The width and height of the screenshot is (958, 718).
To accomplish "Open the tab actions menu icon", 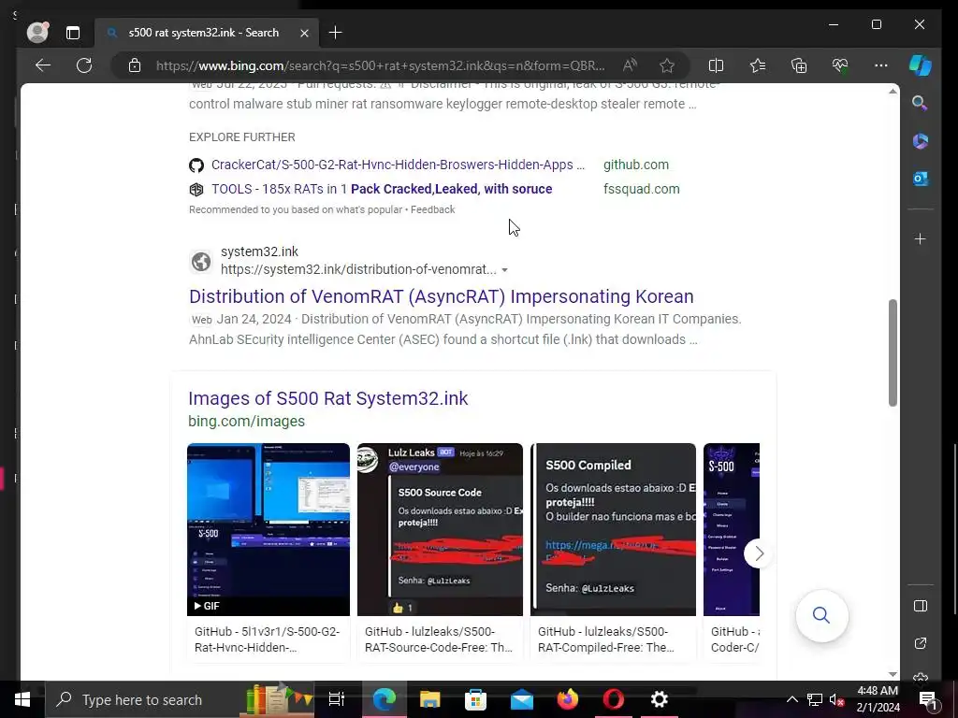I will click(x=73, y=33).
